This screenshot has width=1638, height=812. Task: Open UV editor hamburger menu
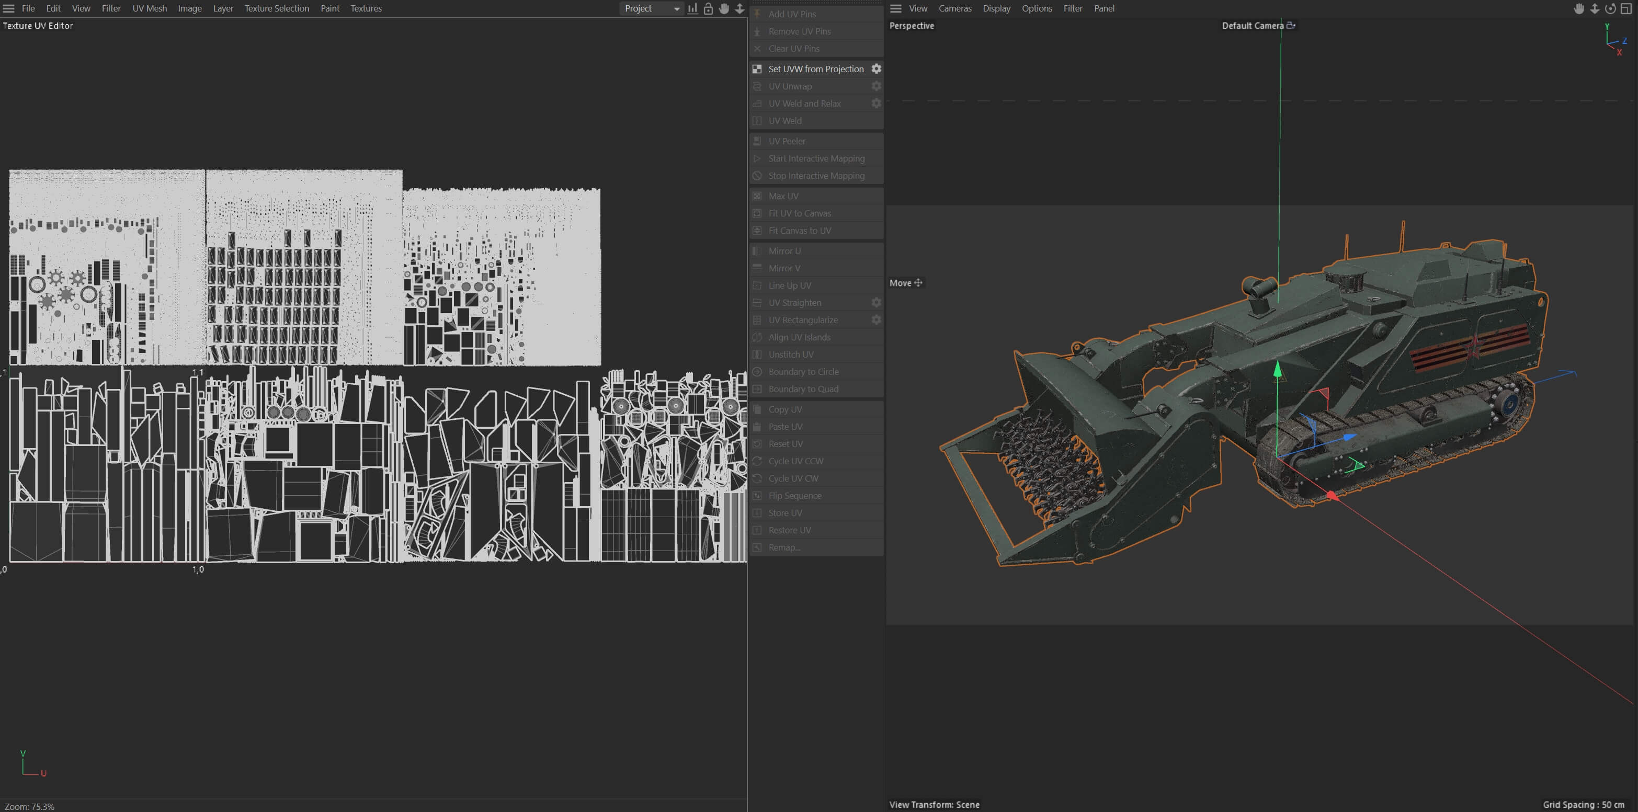(9, 8)
